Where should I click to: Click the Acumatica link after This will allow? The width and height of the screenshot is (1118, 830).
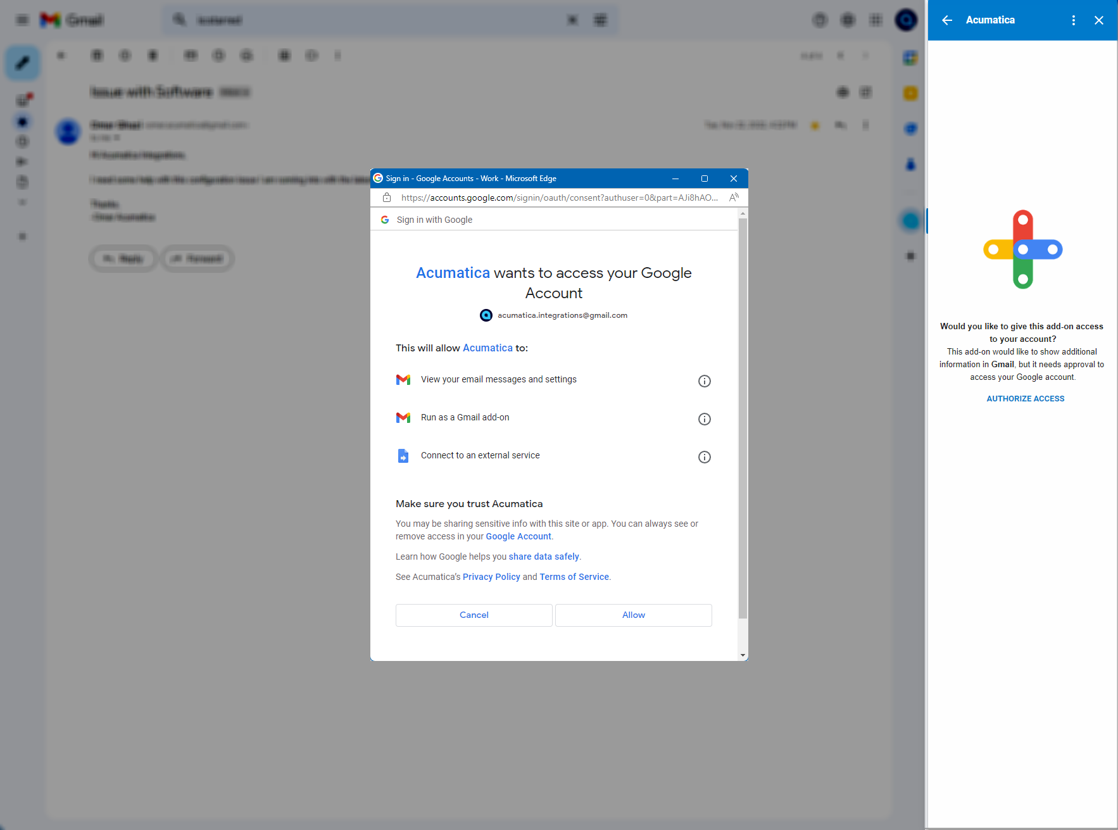point(487,348)
